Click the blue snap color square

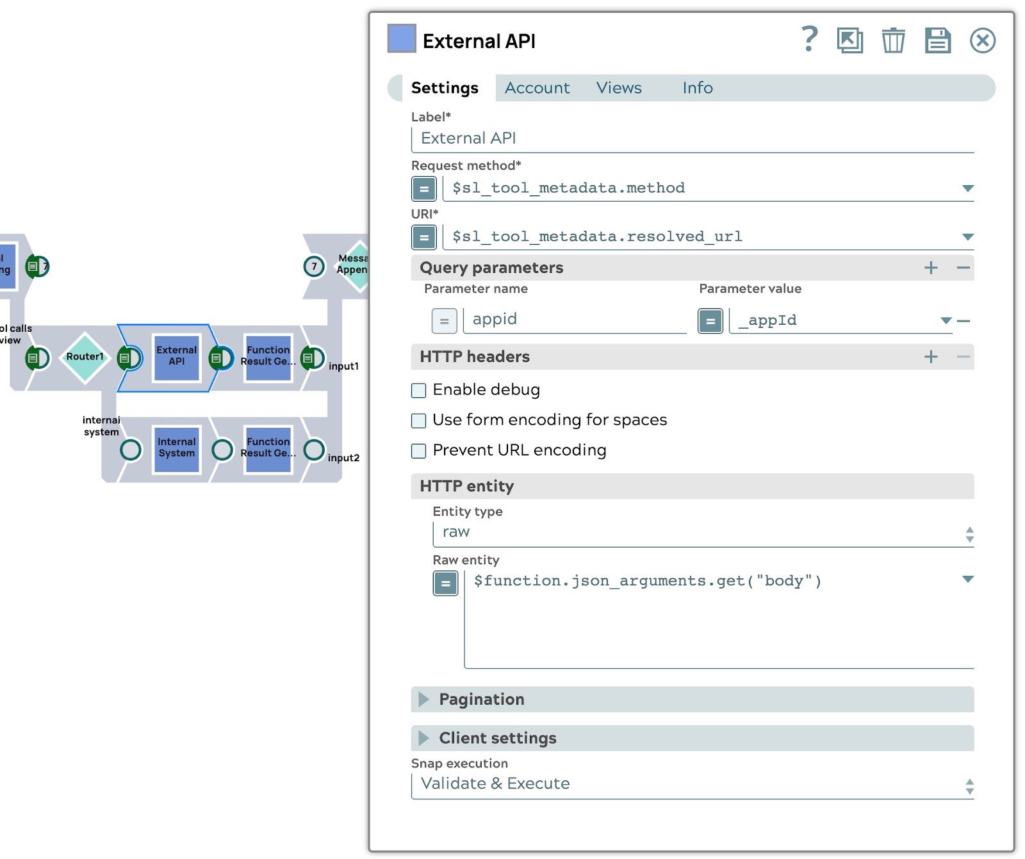[402, 38]
